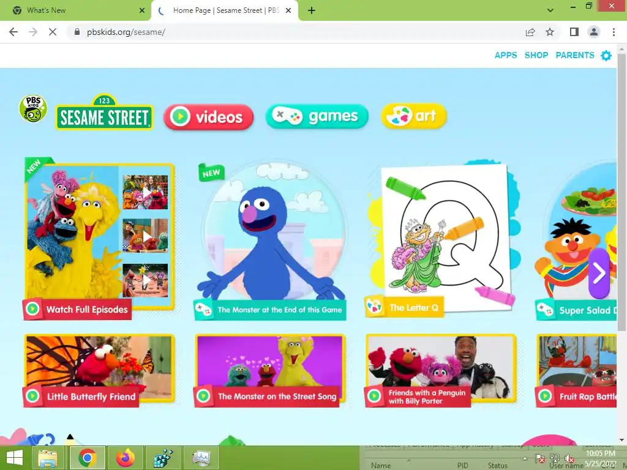The height and width of the screenshot is (470, 627).
Task: Open Firefox from the taskbar
Action: click(125, 458)
